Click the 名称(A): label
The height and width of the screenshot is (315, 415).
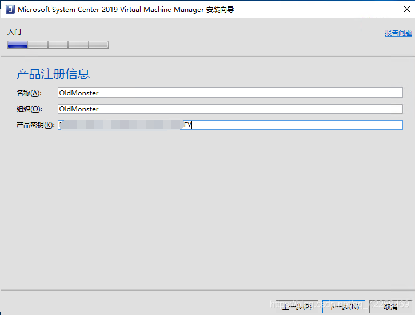click(x=29, y=93)
